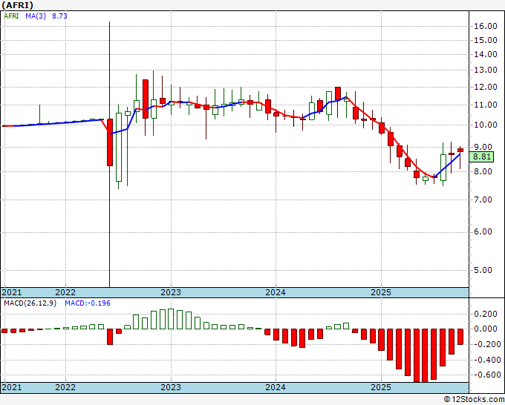Click the 14.00 price axis label

click(486, 54)
